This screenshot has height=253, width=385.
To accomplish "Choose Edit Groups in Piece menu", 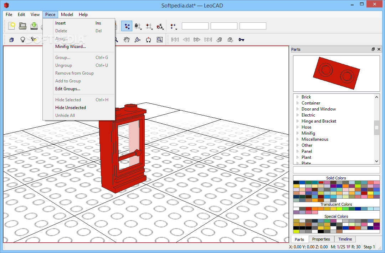I will click(79, 89).
